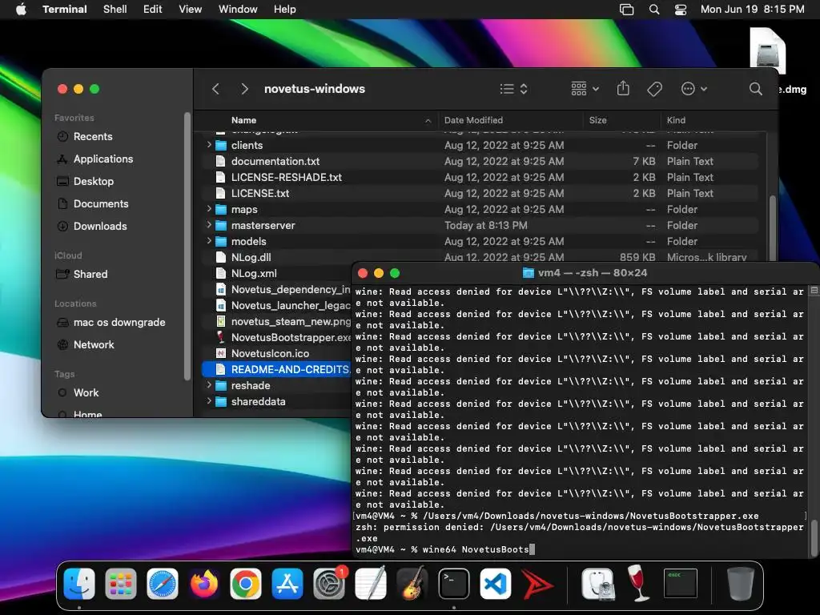This screenshot has height=615, width=820.
Task: Open TextEdit from the Dock
Action: (370, 584)
